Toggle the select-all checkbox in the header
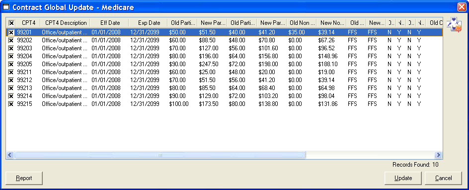 [11, 23]
